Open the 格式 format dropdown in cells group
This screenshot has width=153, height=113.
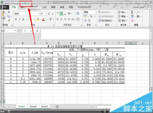[x=123, y=20]
